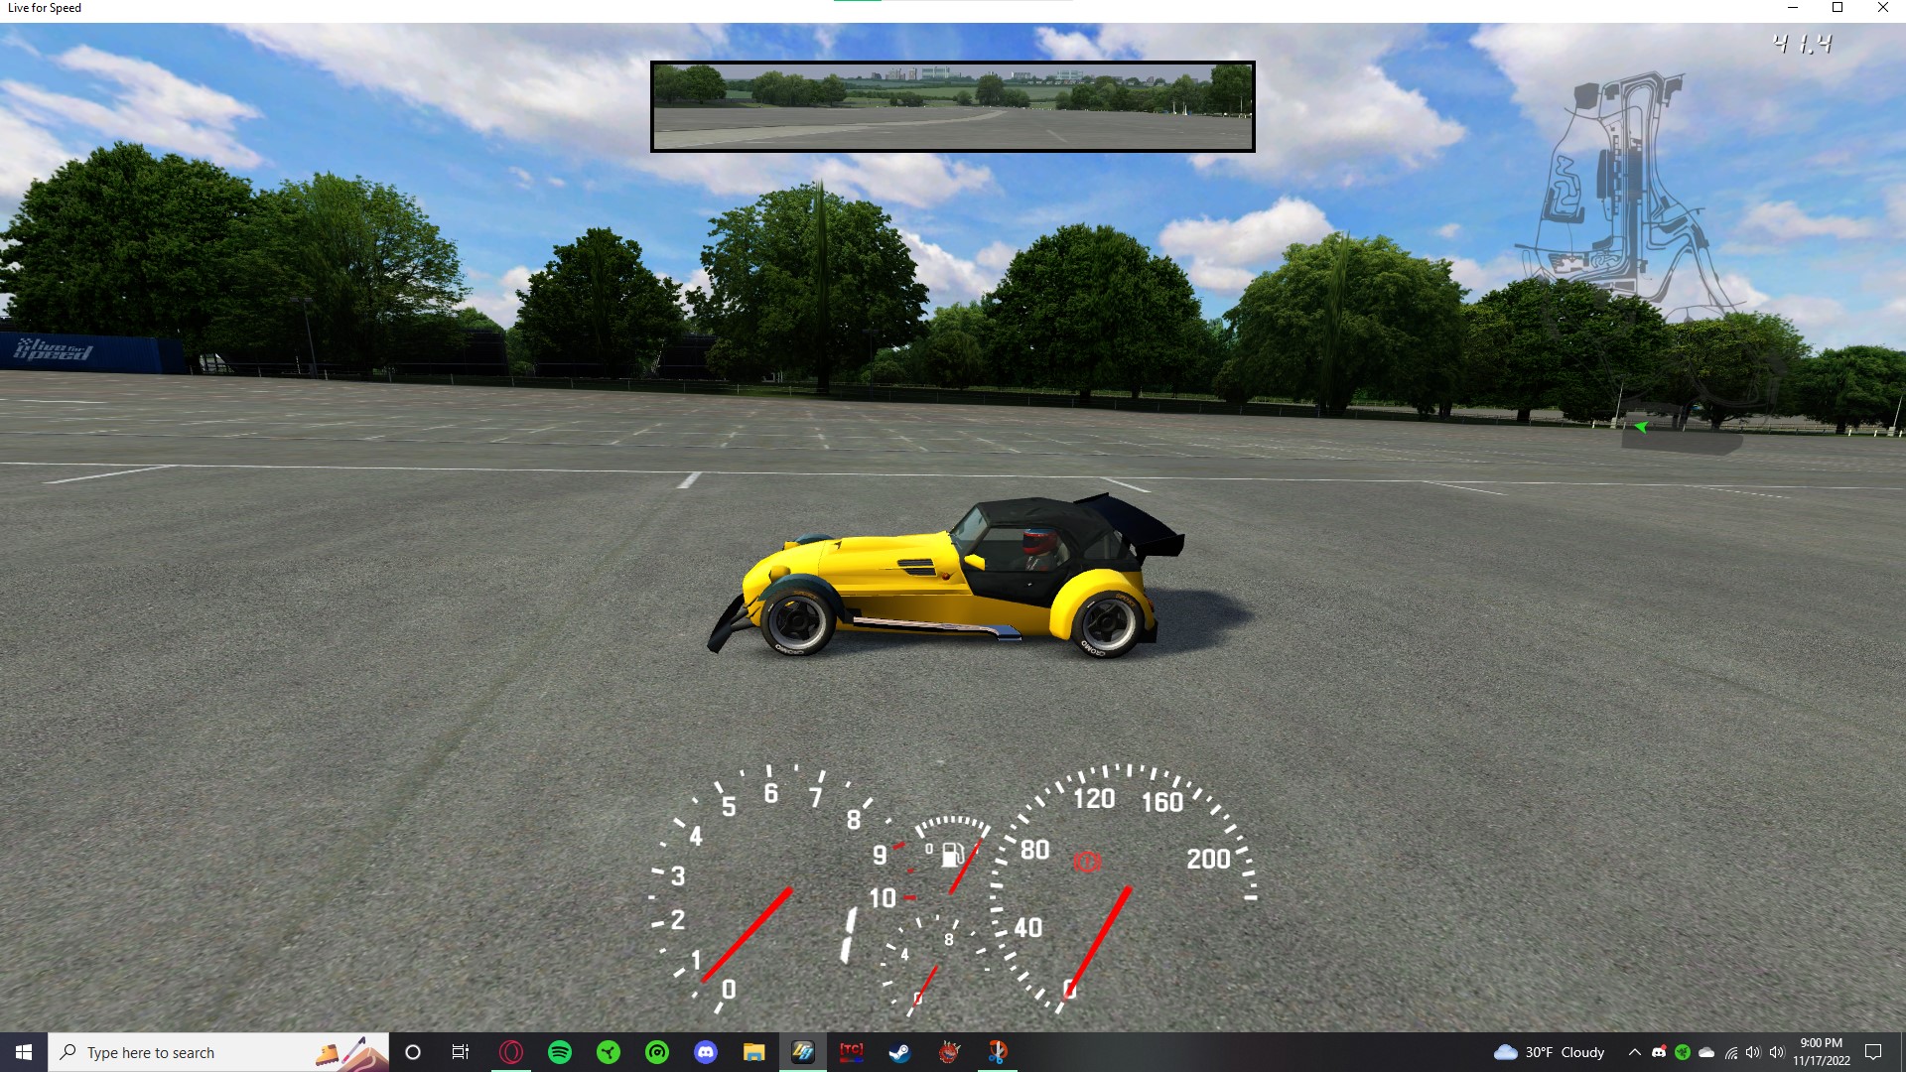Click the rear-view mirror display
This screenshot has width=1906, height=1072.
pyautogui.click(x=952, y=106)
